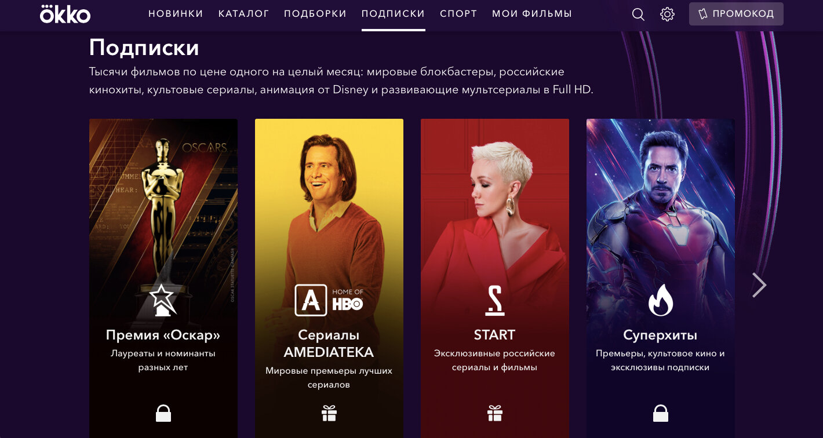Click the Промокод button
The image size is (823, 438).
tap(736, 14)
